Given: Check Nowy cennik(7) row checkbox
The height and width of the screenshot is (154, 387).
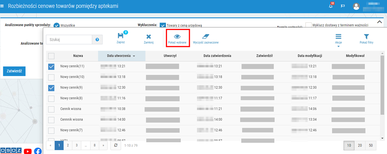Looking at the screenshot, I should point(51,130).
